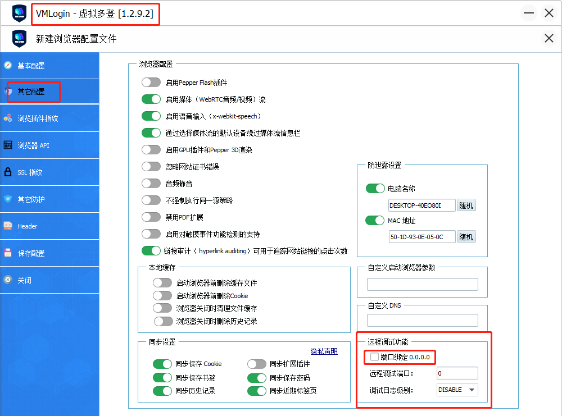Toggle 音频静音 switch on

pyautogui.click(x=151, y=184)
